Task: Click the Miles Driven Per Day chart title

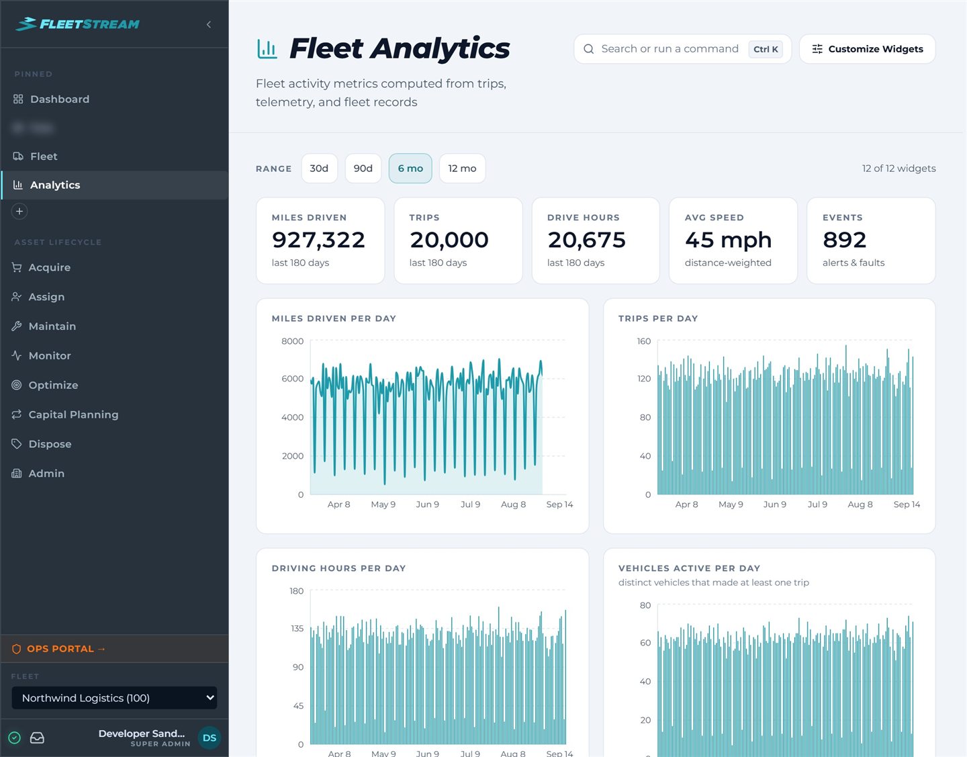Action: [x=334, y=318]
